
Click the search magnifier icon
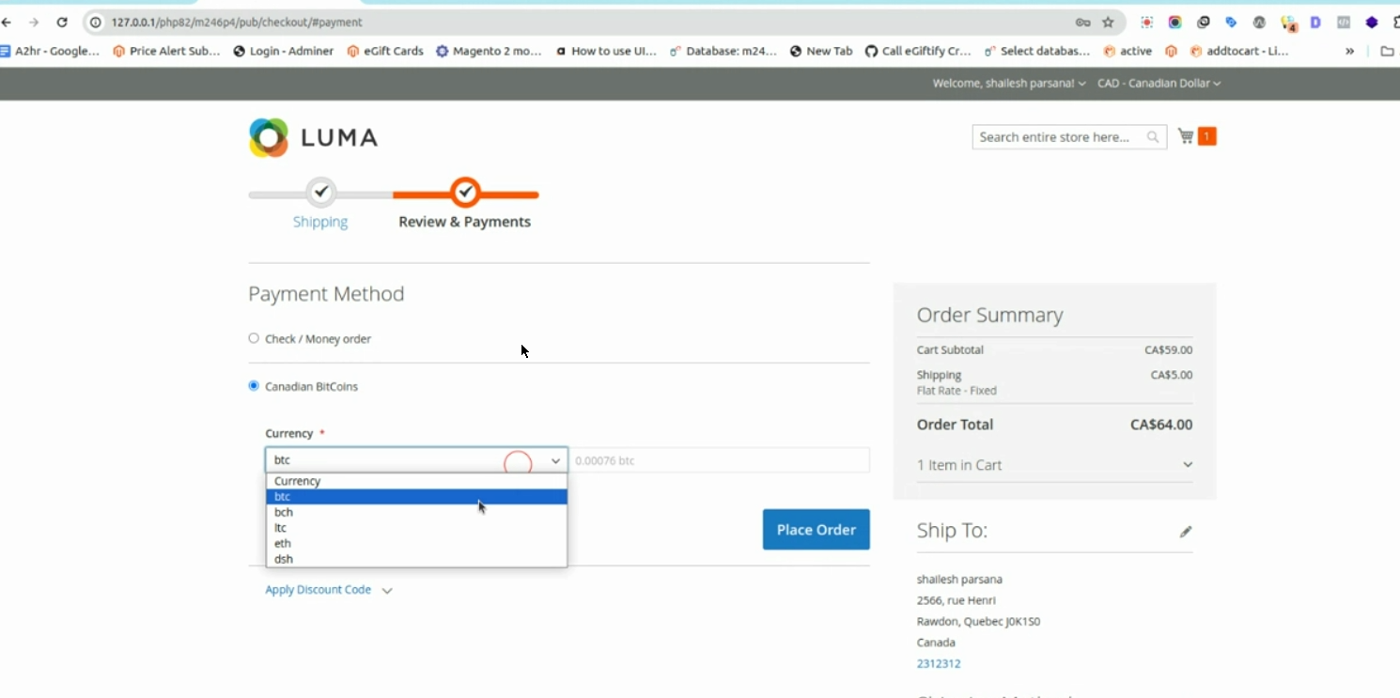click(x=1153, y=137)
